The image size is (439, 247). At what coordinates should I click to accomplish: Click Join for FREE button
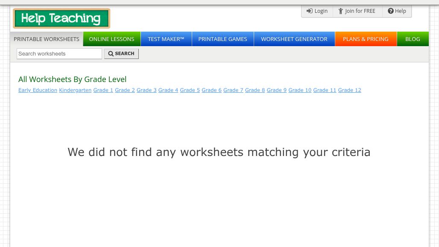[x=357, y=11]
